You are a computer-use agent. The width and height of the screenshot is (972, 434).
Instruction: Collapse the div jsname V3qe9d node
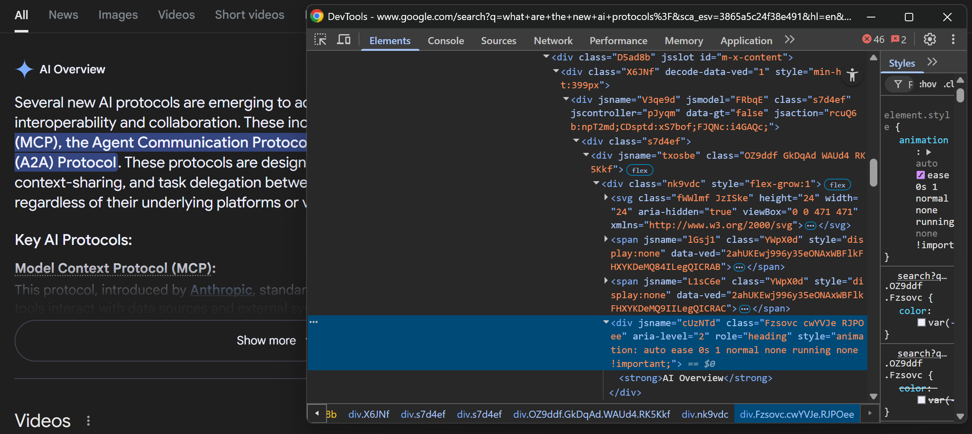pos(566,99)
